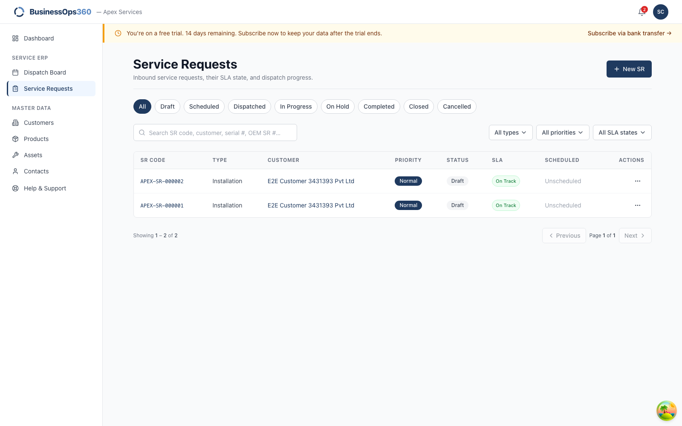Click customer name in APEX-SR-000002 row
Image resolution: width=682 pixels, height=426 pixels.
point(311,181)
